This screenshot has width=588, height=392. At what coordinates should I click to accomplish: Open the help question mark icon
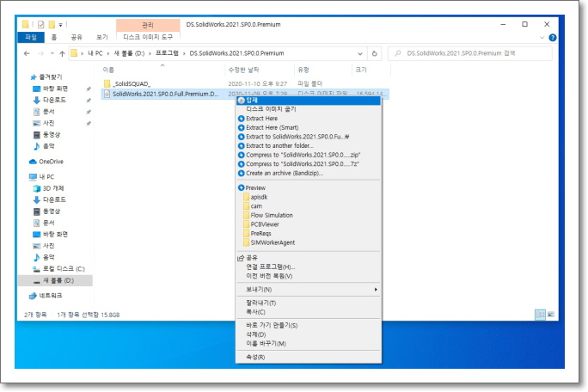(x=553, y=38)
